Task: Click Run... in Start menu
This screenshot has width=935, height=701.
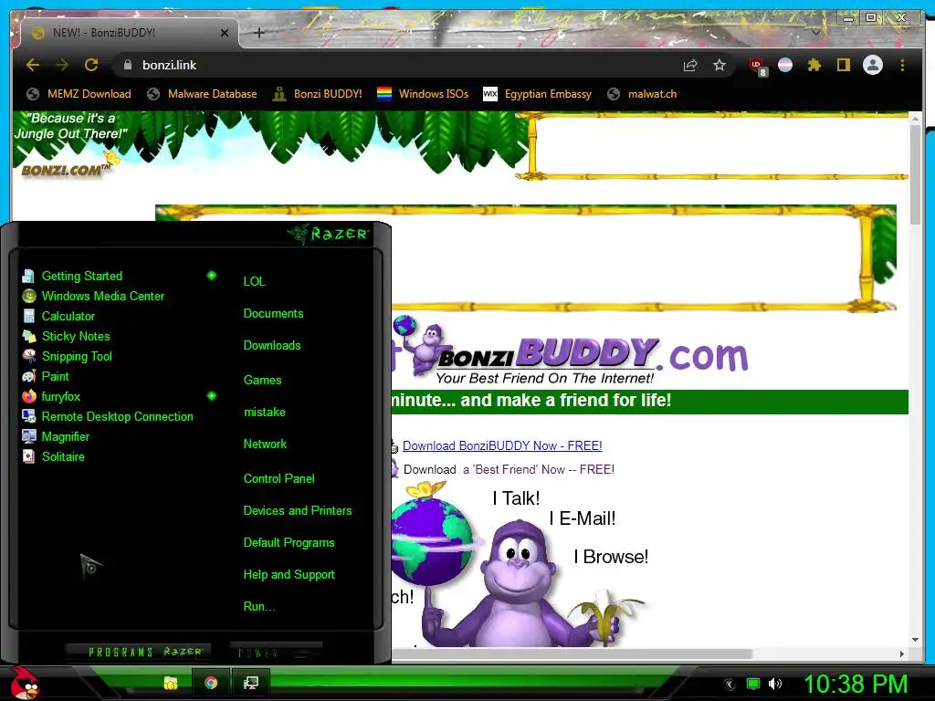Action: 258,607
